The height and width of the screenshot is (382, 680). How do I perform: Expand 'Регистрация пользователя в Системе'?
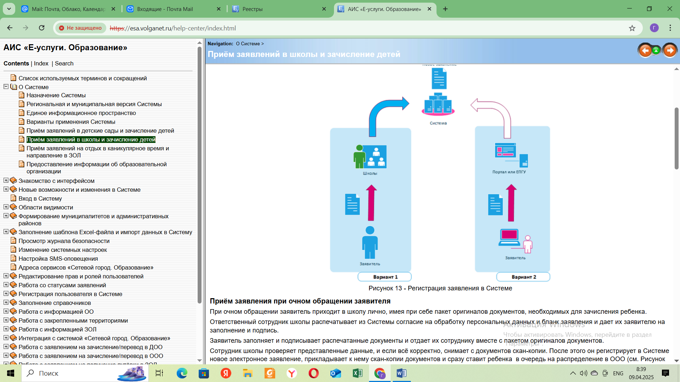pos(6,294)
